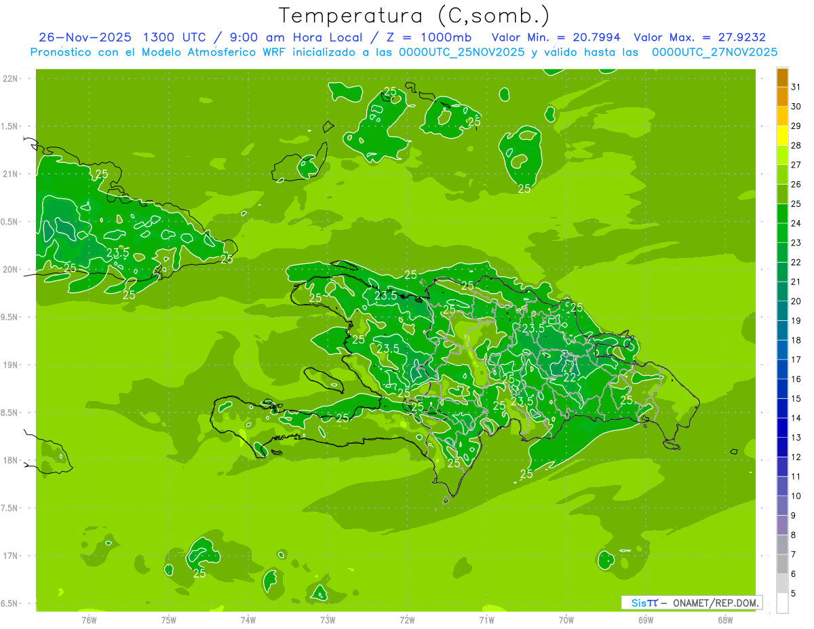This screenshot has height=629, width=814.
Task: Click the '71W' longitude axis label
Action: pos(486,620)
